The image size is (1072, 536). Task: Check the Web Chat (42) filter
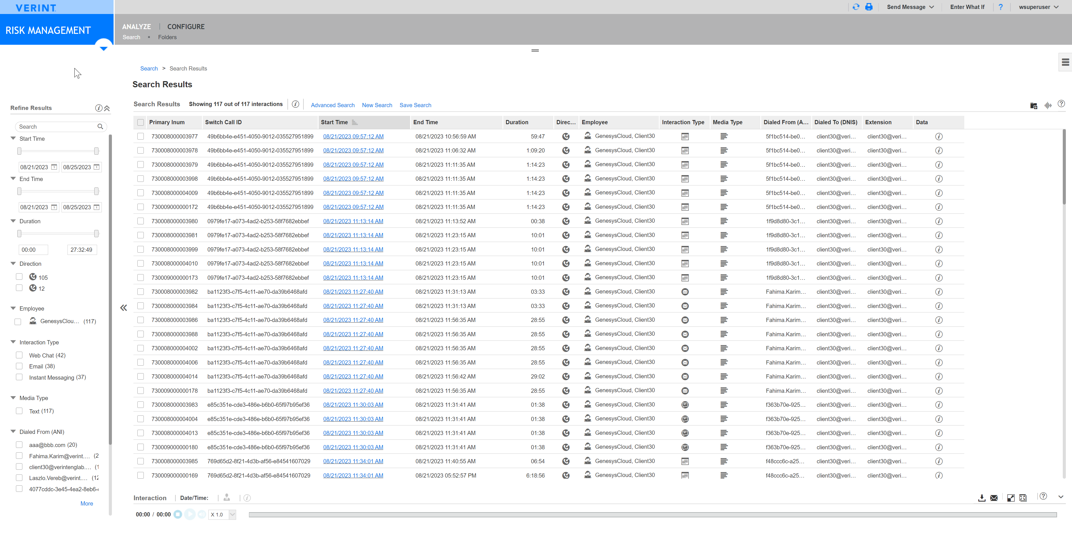click(19, 355)
